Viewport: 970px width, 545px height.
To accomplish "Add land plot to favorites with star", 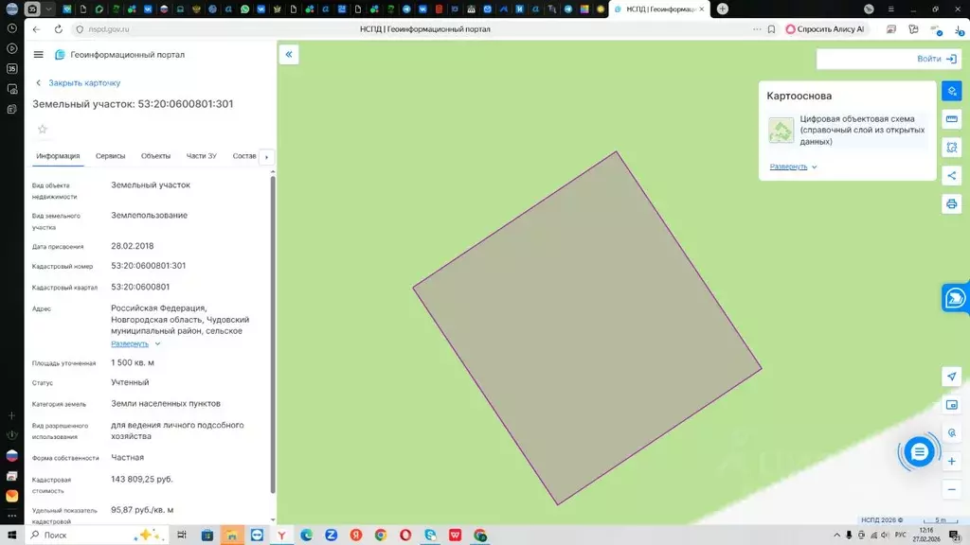I will pyautogui.click(x=42, y=130).
